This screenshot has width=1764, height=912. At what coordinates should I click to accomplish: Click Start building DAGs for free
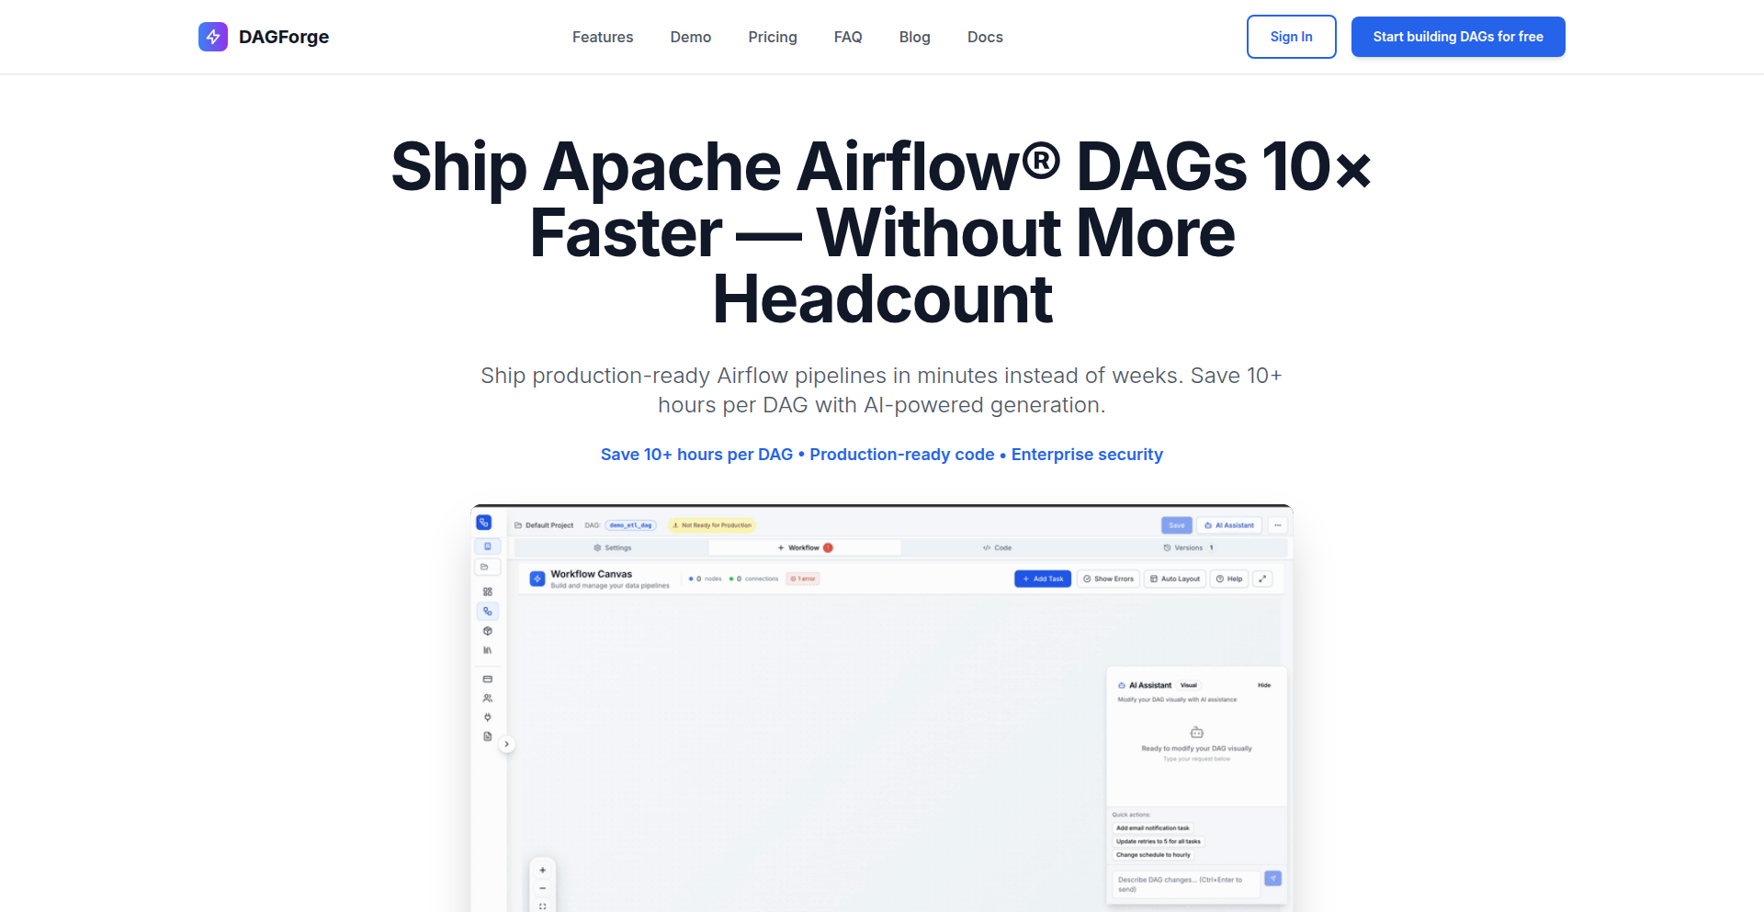(1458, 37)
